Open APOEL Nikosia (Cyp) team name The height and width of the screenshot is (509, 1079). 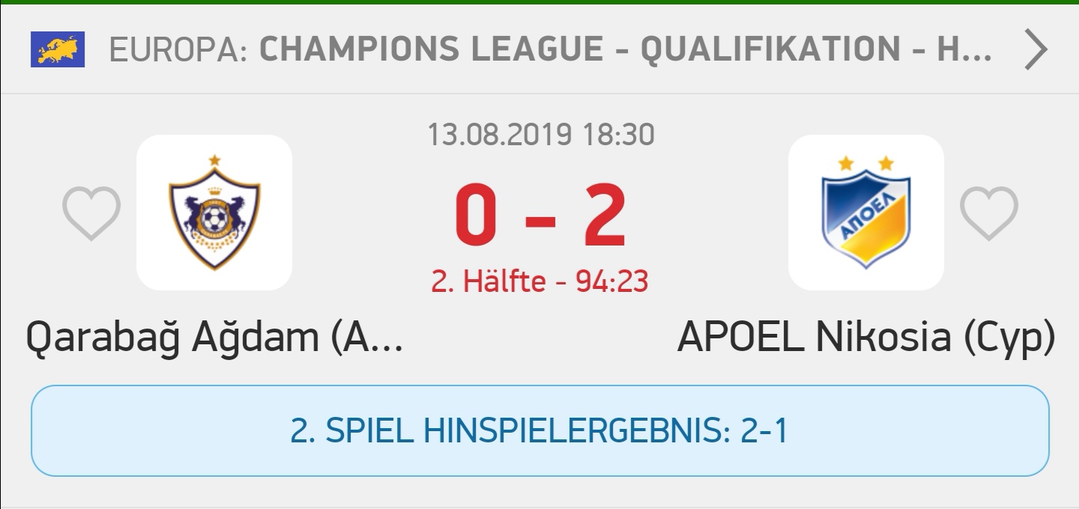(866, 338)
